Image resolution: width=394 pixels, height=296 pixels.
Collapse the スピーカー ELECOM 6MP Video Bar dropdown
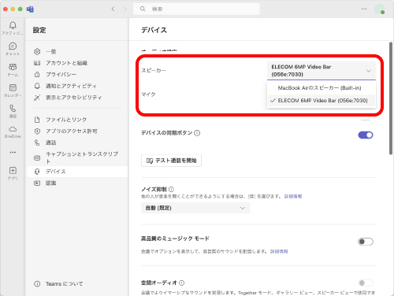tap(322, 71)
